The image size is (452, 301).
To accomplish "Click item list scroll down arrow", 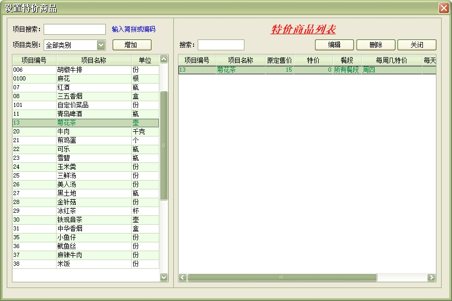I will pyautogui.click(x=164, y=278).
